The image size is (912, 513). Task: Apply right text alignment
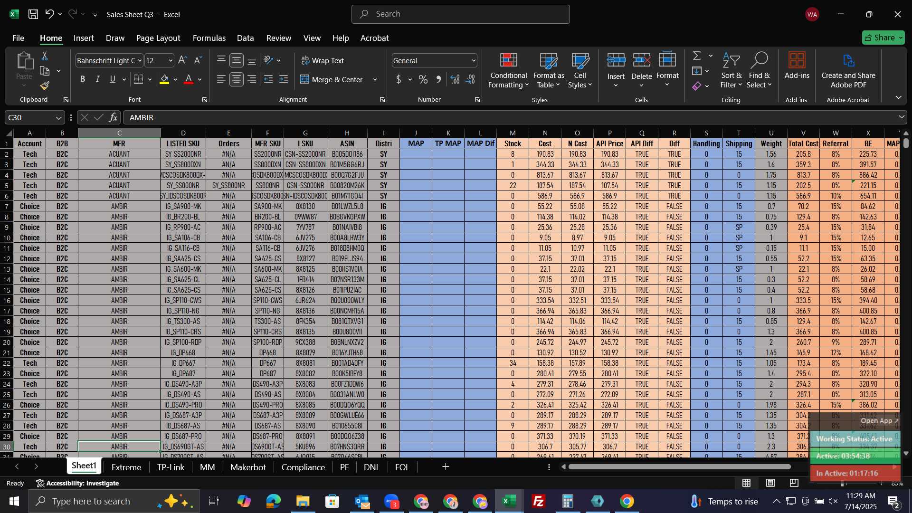click(x=252, y=80)
